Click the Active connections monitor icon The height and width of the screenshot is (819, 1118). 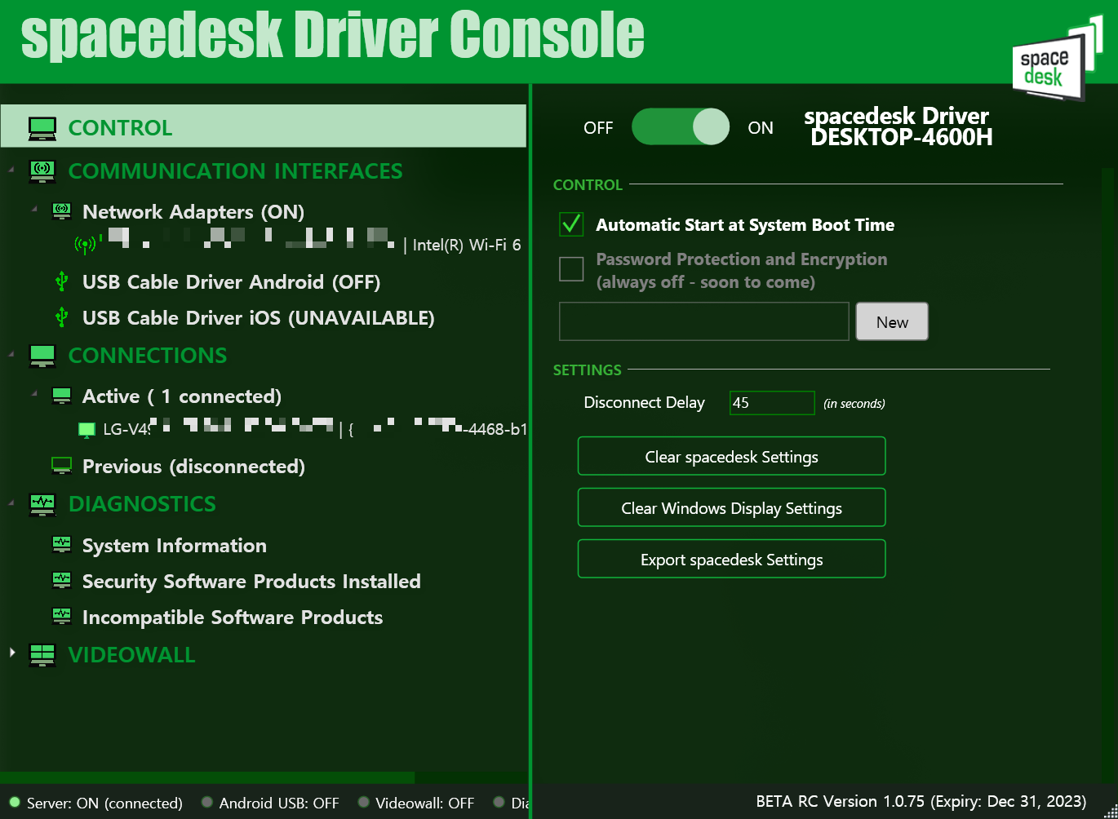pyautogui.click(x=61, y=396)
